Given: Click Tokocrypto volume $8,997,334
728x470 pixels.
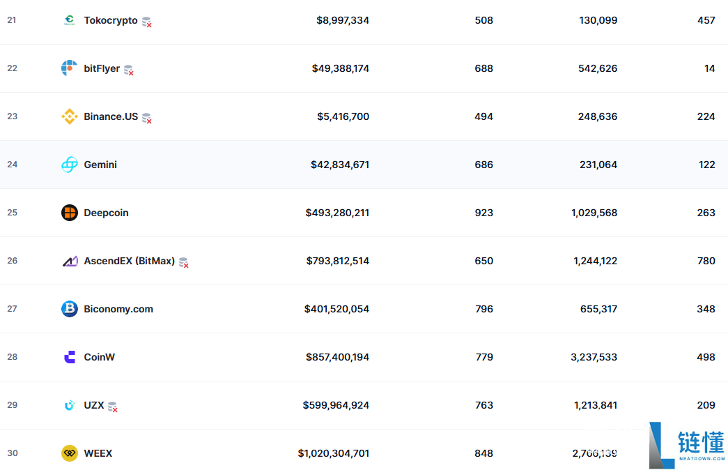Looking at the screenshot, I should [x=343, y=20].
